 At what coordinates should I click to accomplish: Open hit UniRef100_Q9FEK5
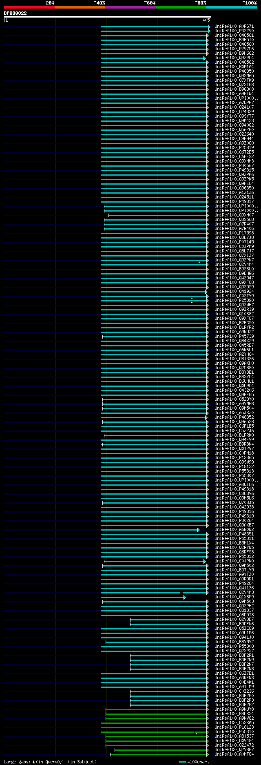coord(234,395)
